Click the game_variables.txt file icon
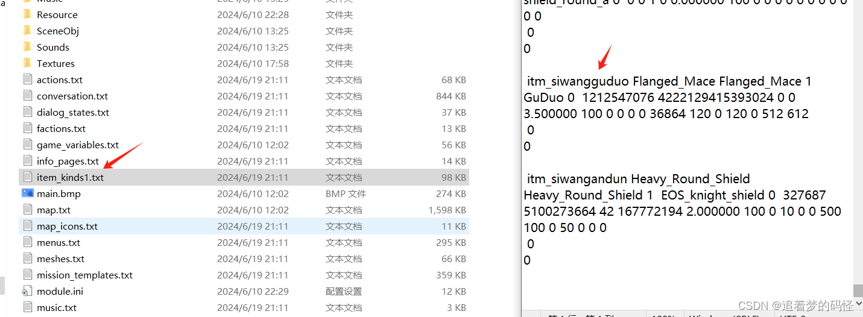 click(27, 145)
